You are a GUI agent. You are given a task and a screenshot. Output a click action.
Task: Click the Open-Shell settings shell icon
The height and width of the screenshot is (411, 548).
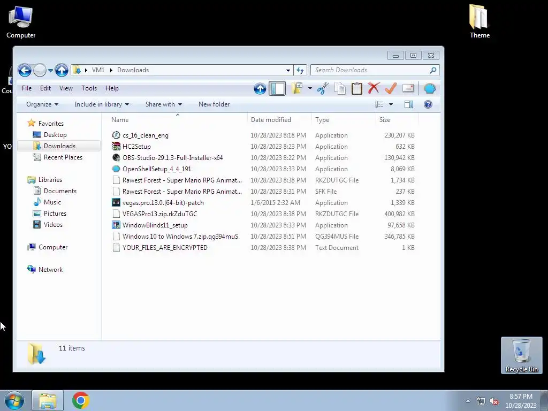coord(430,88)
